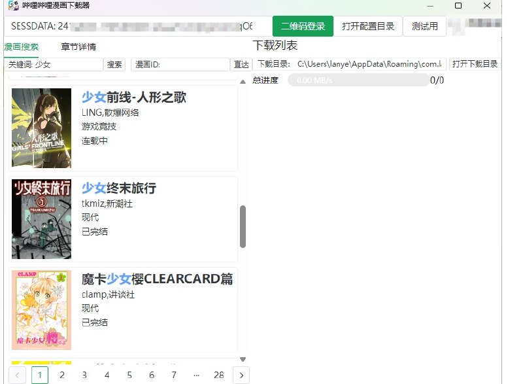
Task: Start a search with the 搜索 button
Action: tap(114, 64)
